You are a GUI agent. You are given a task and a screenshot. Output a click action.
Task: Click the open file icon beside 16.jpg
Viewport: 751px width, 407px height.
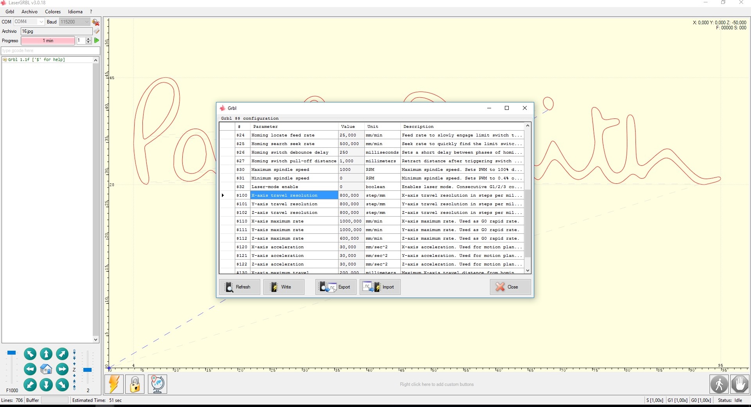pyautogui.click(x=96, y=31)
